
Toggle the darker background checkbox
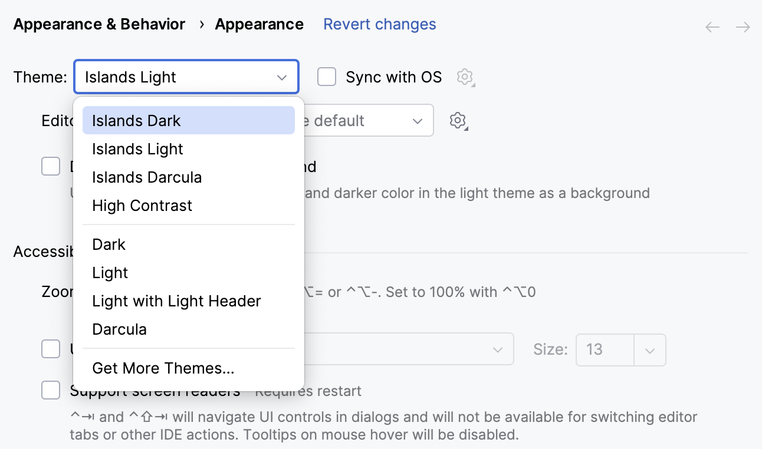51,166
